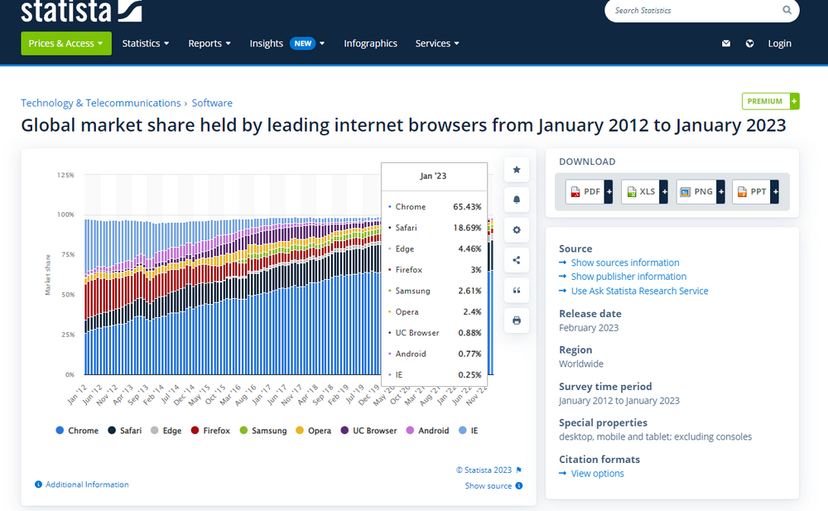Click the plus on the PREMIUM badge
Screen dimensions: 828x511
click(x=794, y=101)
